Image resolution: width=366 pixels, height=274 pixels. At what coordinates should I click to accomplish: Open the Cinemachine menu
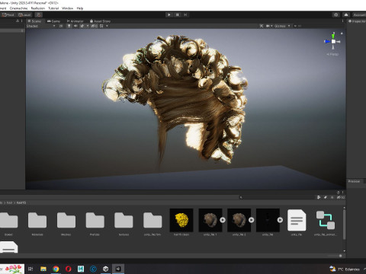click(18, 8)
